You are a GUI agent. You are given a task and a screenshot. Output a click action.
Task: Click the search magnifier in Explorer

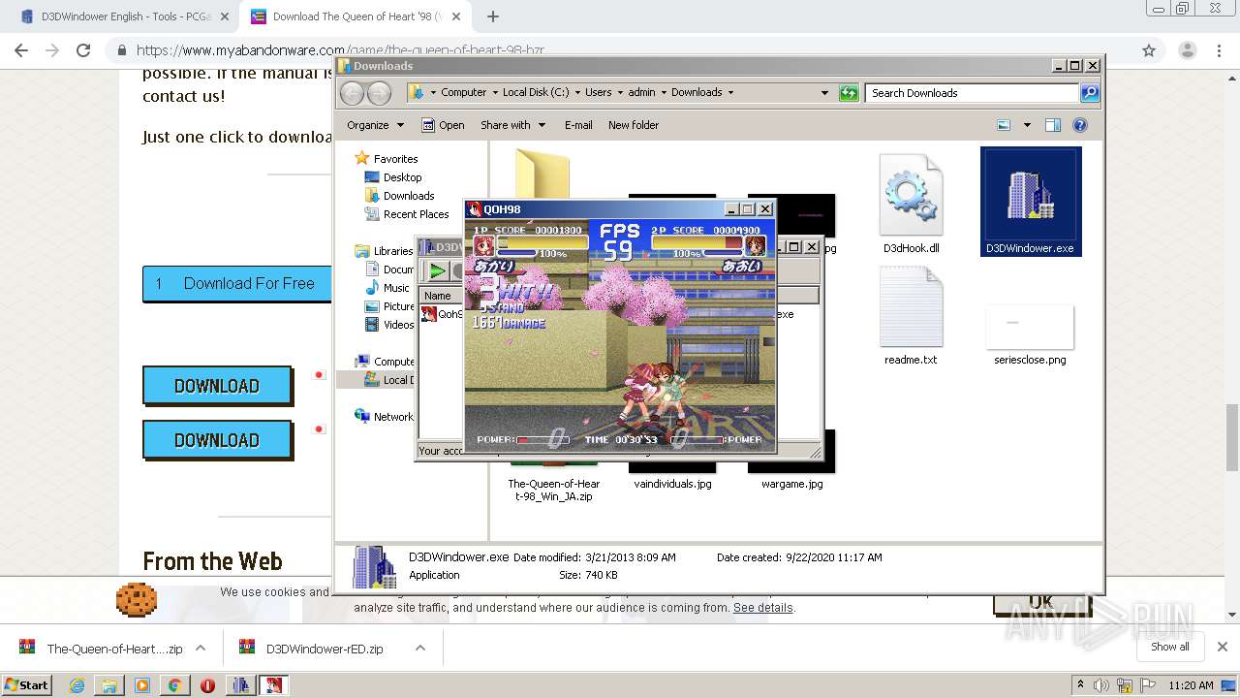pos(1090,93)
